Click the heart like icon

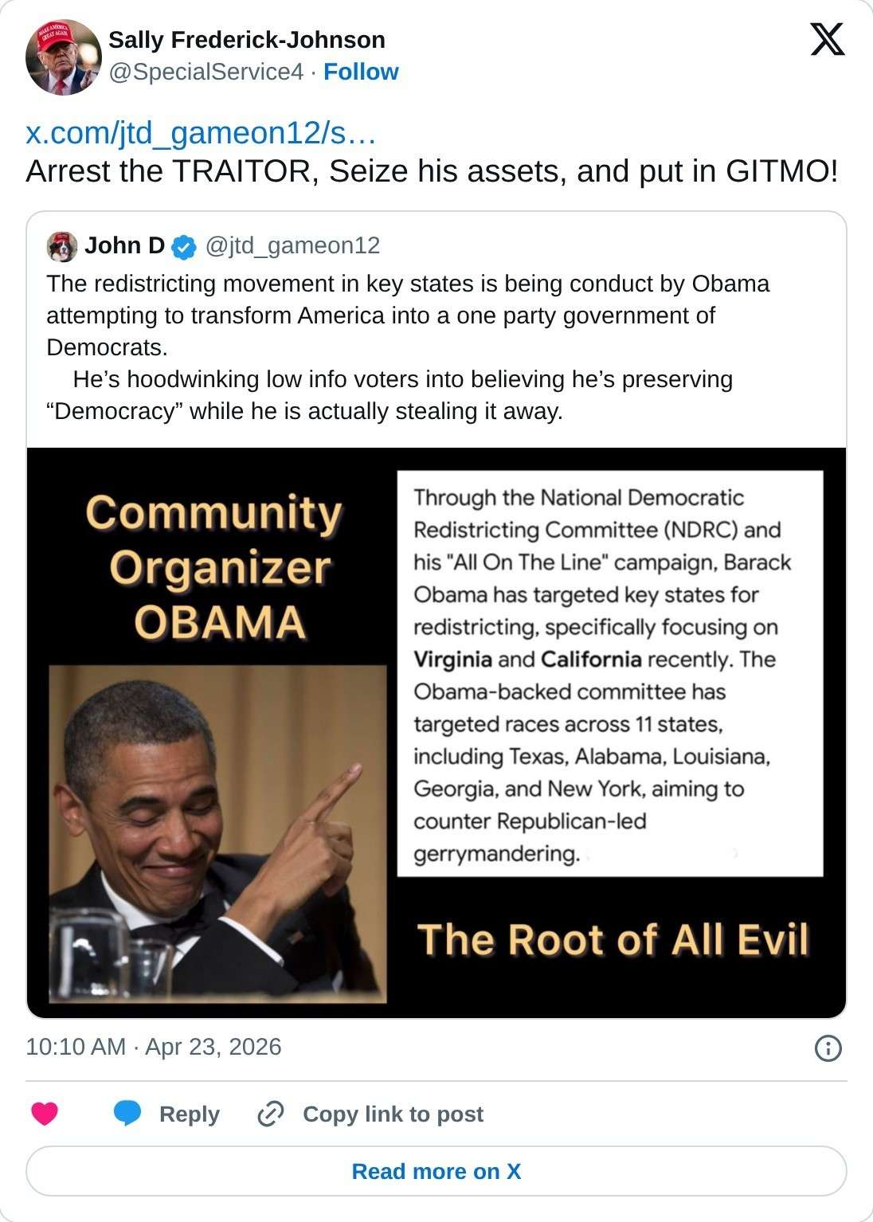[x=45, y=1113]
